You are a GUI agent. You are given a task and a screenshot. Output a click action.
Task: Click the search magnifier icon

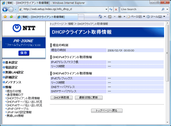click(163, 9)
